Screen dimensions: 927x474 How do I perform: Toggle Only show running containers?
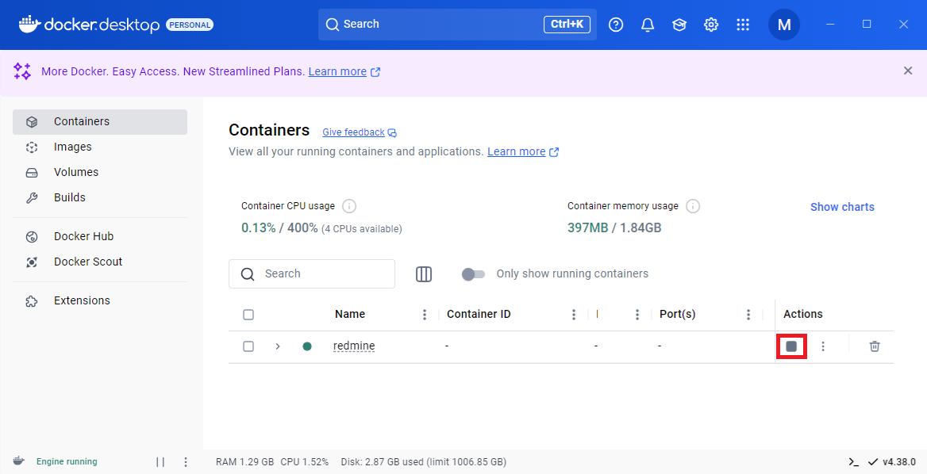click(x=473, y=274)
